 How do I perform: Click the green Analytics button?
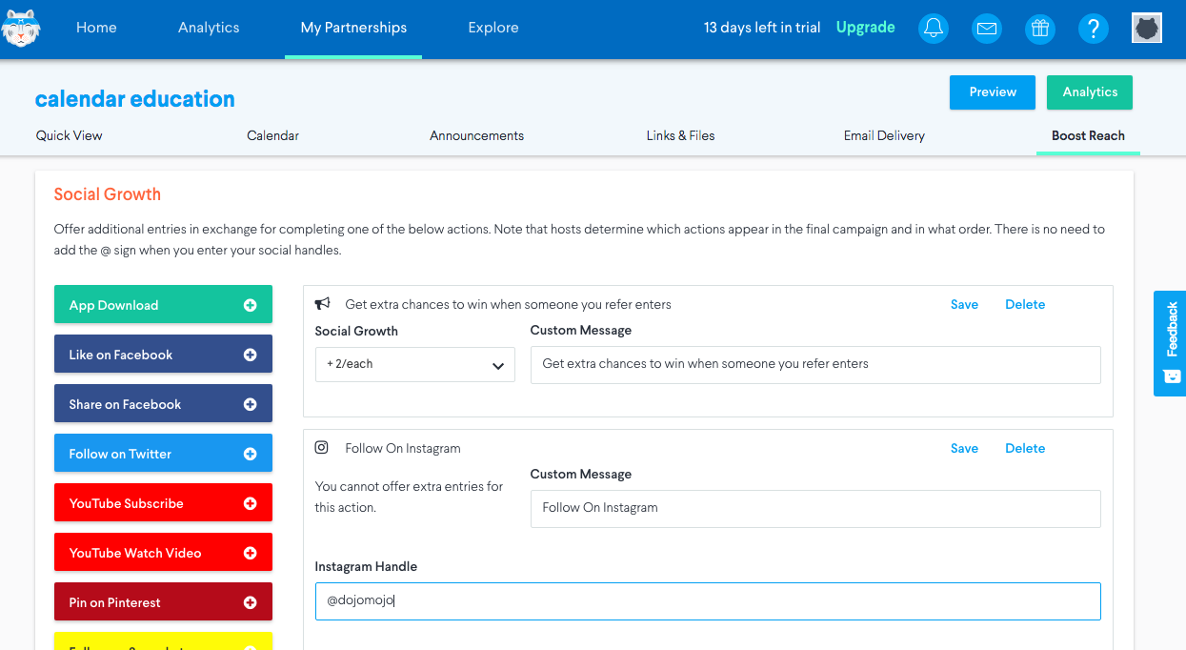(x=1090, y=92)
